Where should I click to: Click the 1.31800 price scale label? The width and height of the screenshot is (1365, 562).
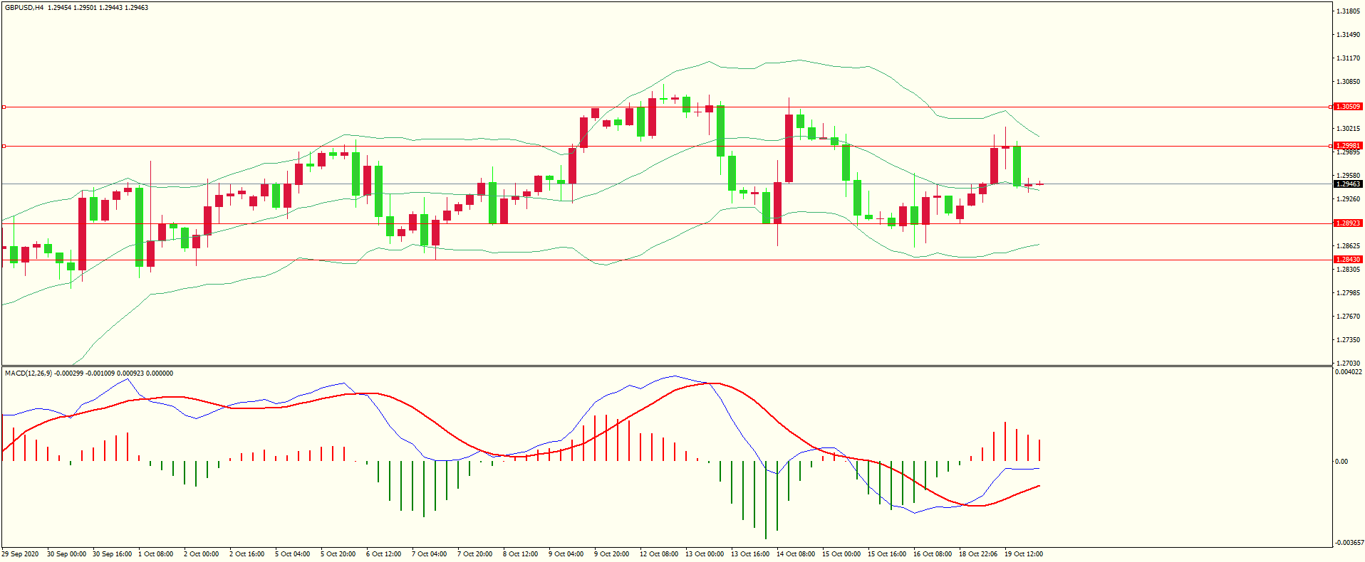[x=1346, y=11]
